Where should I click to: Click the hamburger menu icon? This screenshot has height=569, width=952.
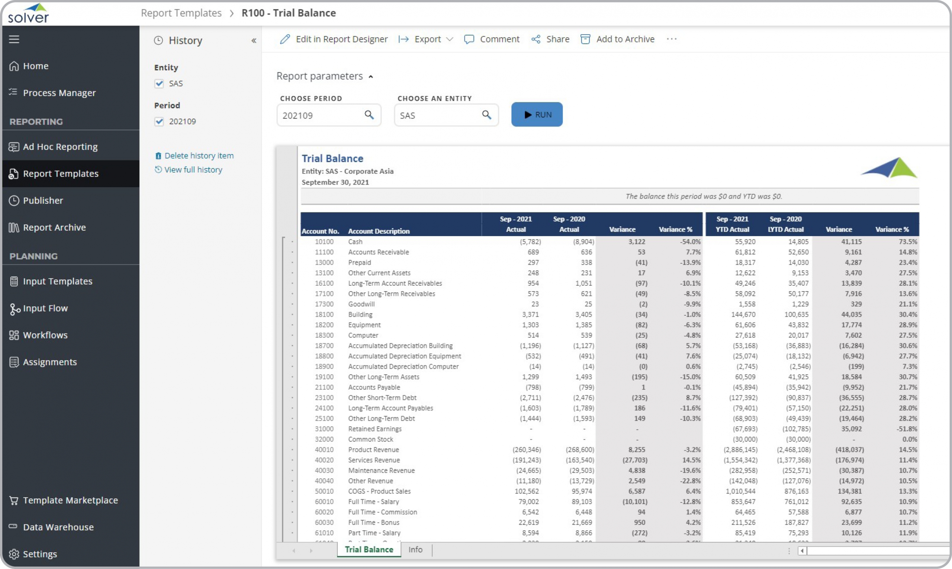click(14, 39)
